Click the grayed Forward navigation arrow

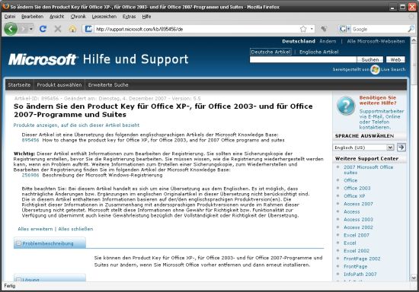click(24, 29)
